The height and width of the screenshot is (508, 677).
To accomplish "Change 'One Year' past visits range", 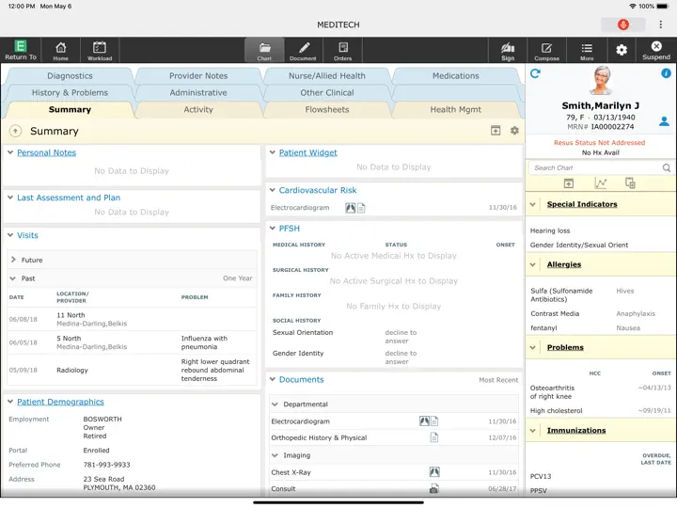I will [x=238, y=278].
